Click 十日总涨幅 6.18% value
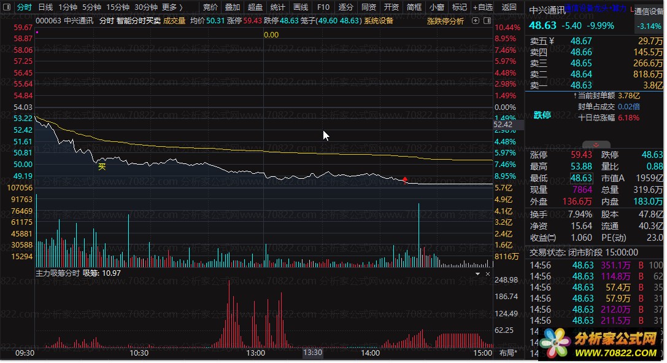The image size is (667, 363). (629, 118)
